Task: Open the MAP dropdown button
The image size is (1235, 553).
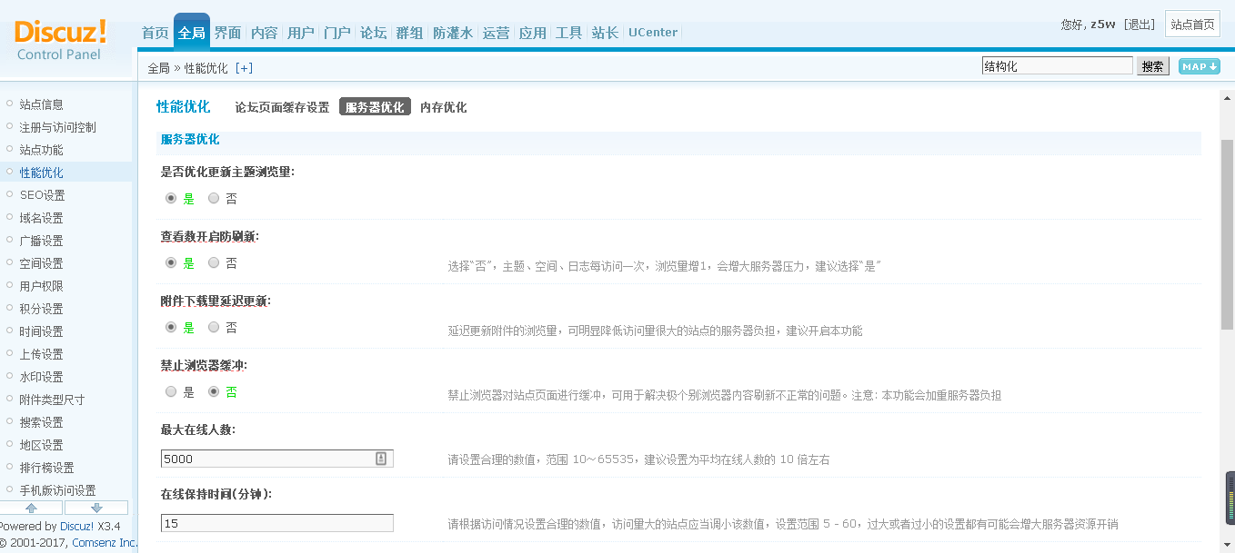Action: point(1199,66)
